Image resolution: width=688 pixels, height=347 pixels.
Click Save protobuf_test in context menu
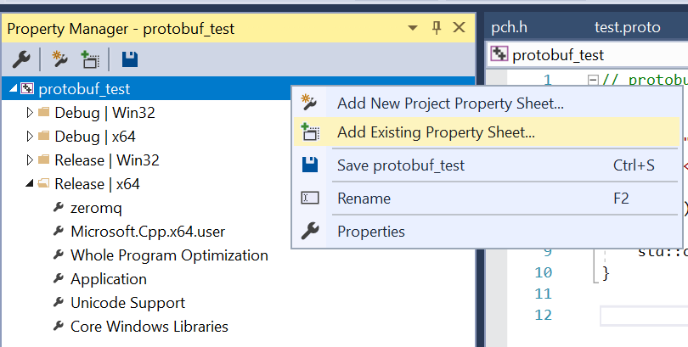coord(401,165)
